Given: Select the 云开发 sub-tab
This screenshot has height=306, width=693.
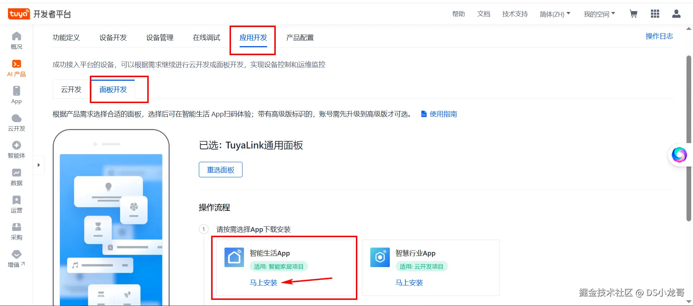Looking at the screenshot, I should point(71,89).
